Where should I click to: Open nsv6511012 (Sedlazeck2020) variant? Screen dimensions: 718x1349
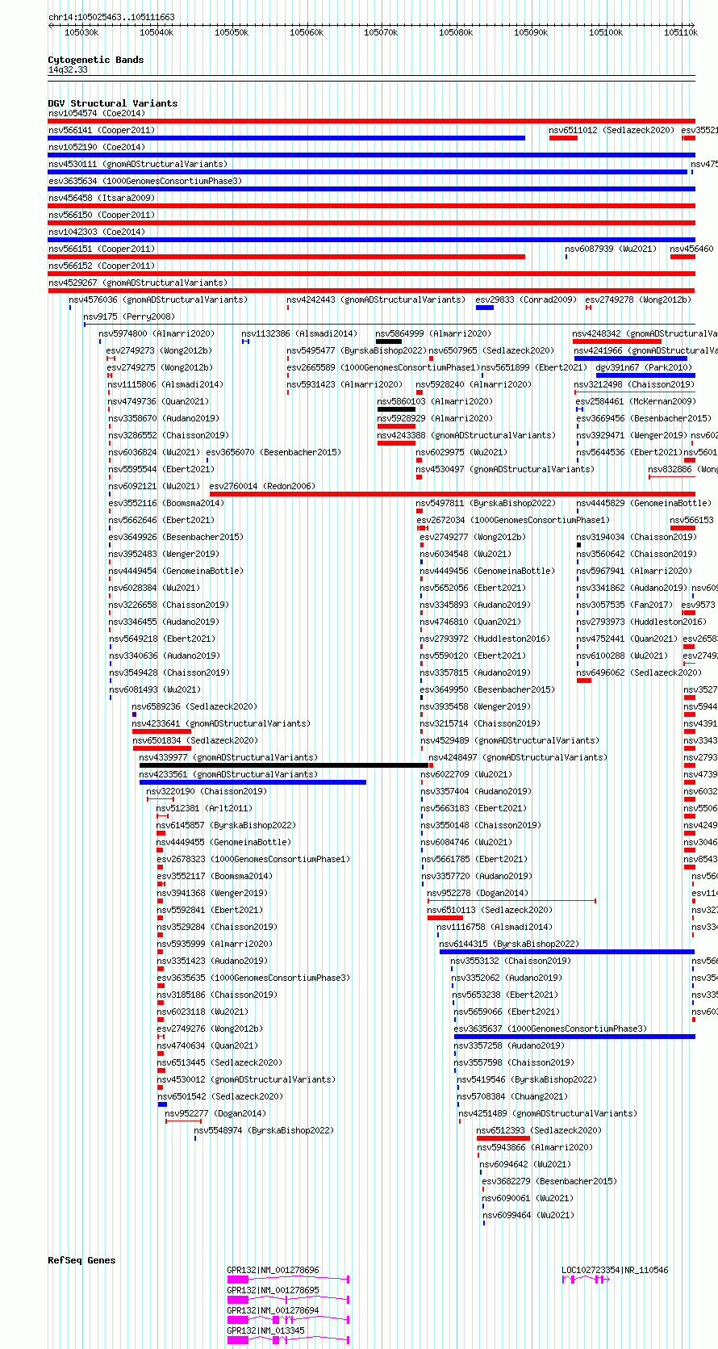[612, 130]
